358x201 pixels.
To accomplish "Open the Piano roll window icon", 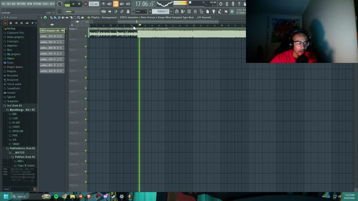I will pyautogui.click(x=183, y=11).
